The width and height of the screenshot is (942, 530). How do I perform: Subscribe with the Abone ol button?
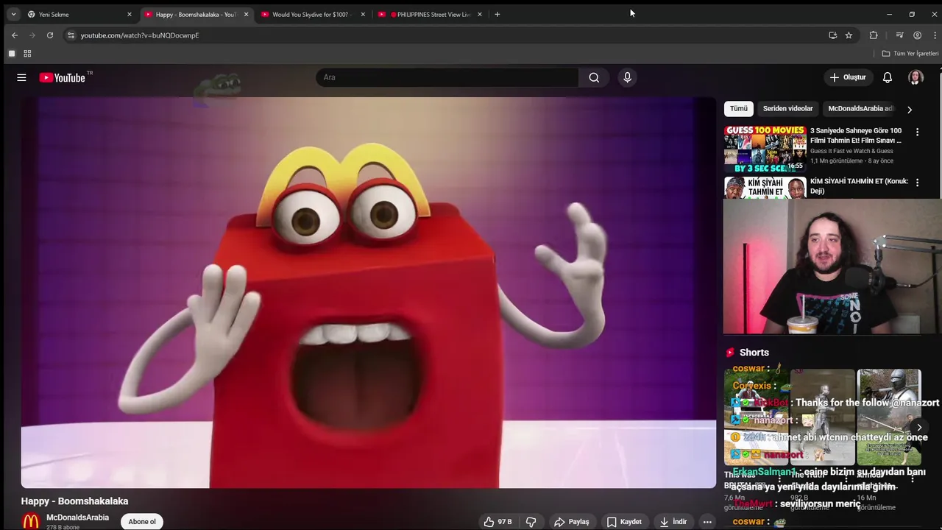(142, 522)
